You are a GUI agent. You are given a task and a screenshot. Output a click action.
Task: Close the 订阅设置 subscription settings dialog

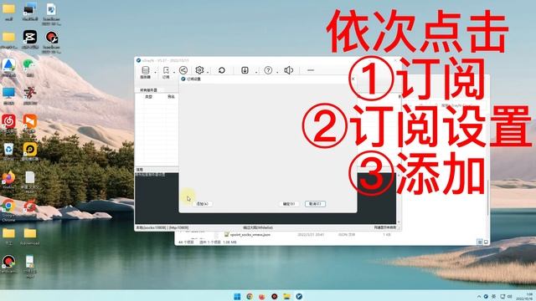click(x=353, y=79)
